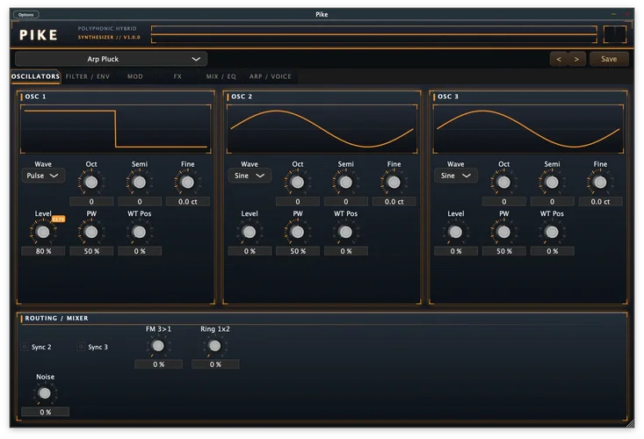Viewport: 644px width, 439px height.
Task: Switch to the Mix / EQ tab
Action: [221, 76]
